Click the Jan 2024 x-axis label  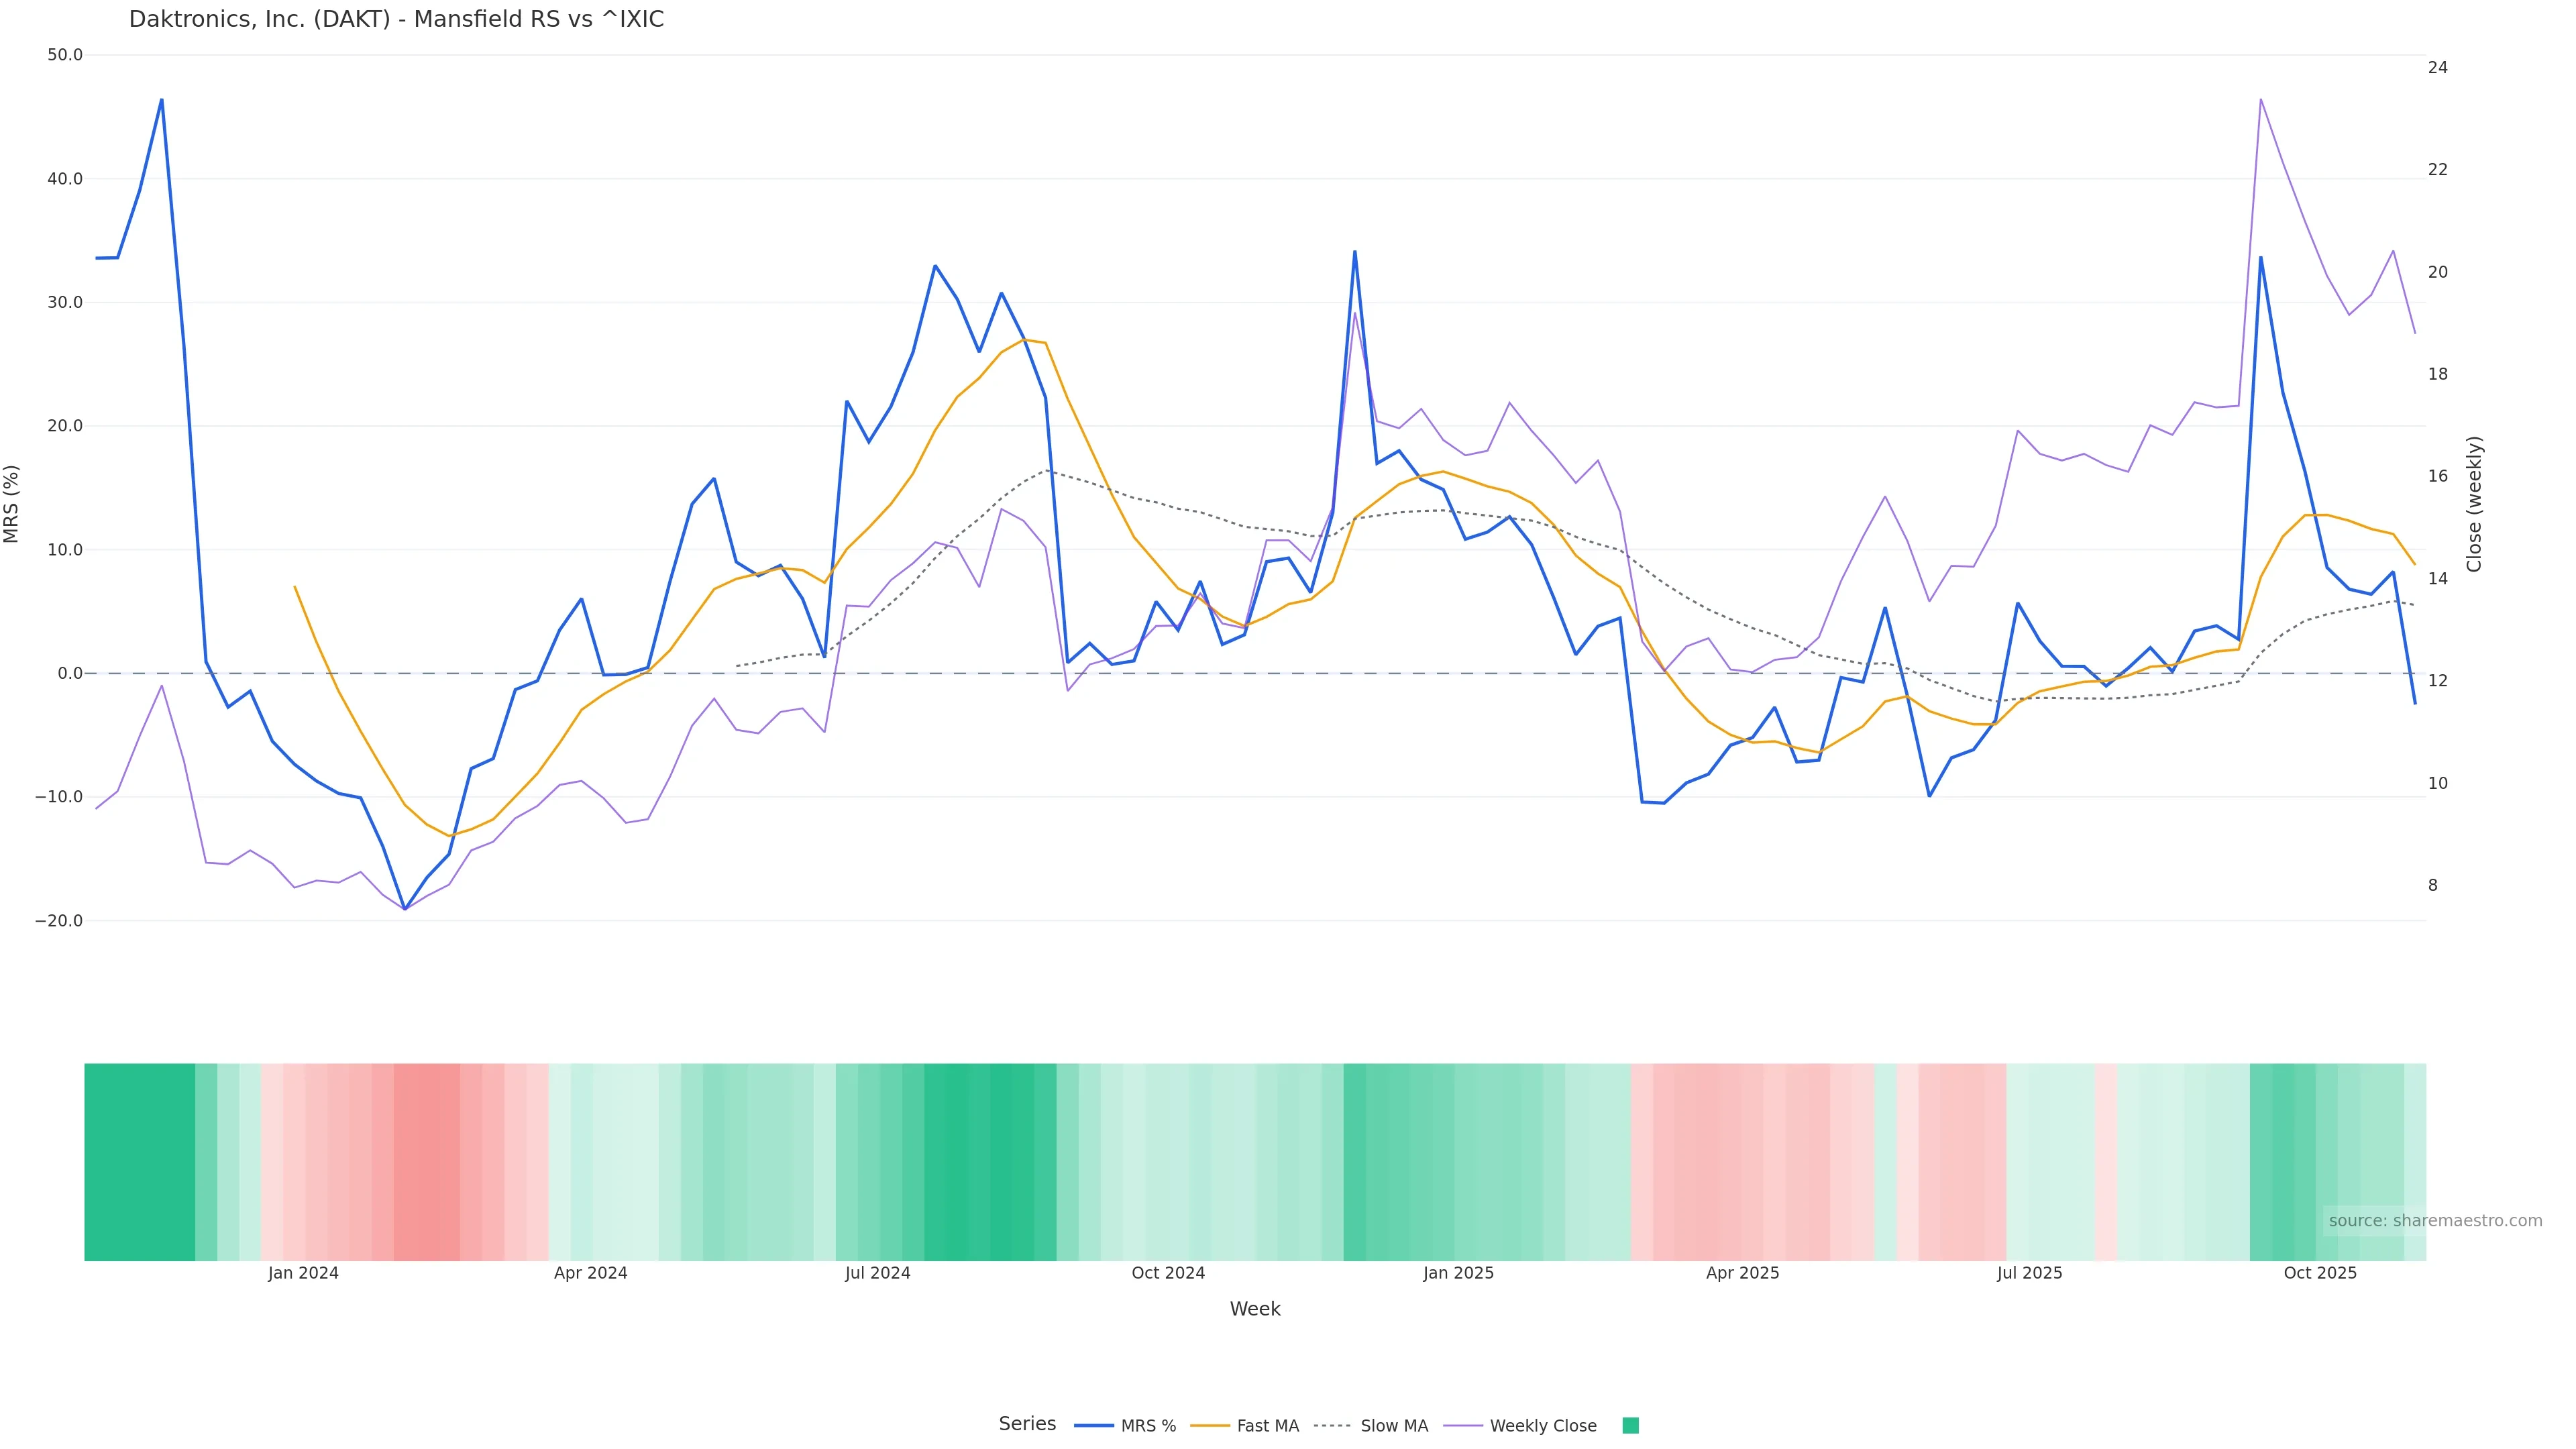(303, 1273)
